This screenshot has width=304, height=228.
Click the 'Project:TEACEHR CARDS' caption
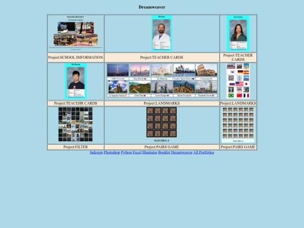tap(75, 104)
